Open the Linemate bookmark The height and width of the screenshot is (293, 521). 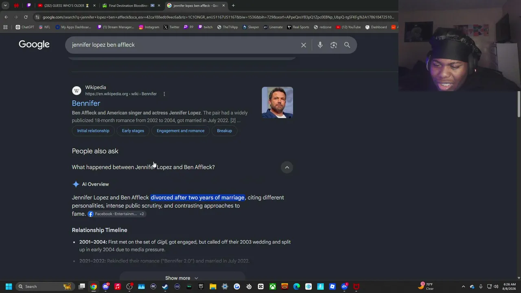[273, 27]
